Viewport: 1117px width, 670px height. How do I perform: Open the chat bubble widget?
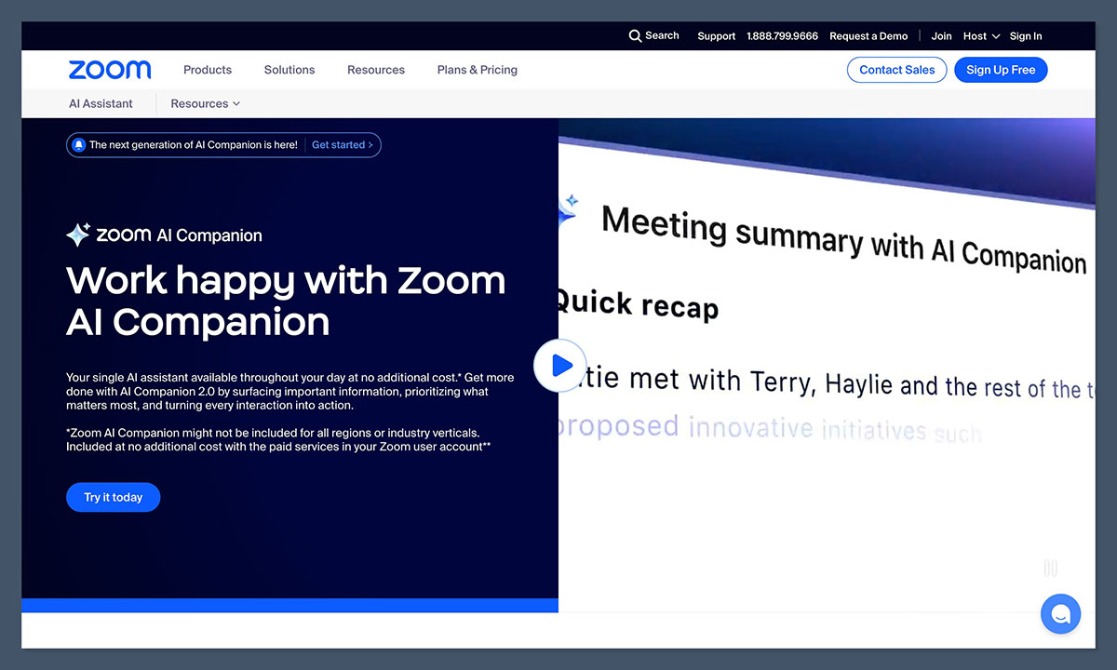point(1060,614)
